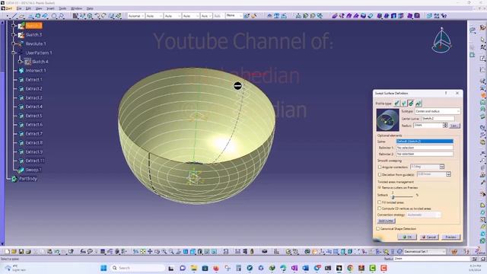Open the Edit menu
This screenshot has width=487, height=274.
[28, 8]
